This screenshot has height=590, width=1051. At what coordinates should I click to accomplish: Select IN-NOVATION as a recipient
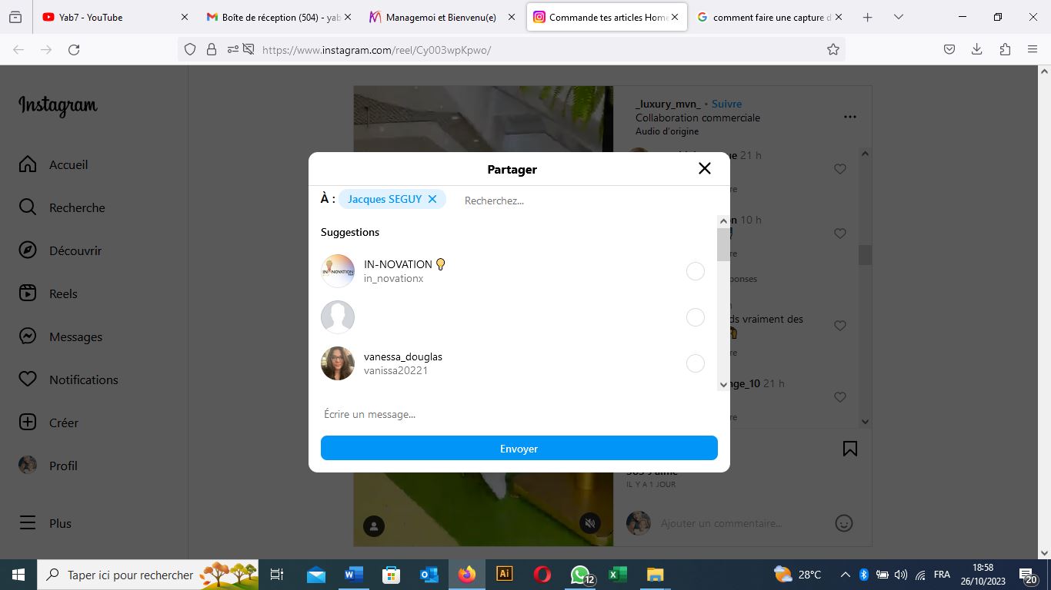pos(695,271)
